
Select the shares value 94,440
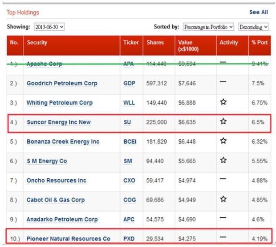pos(155,161)
